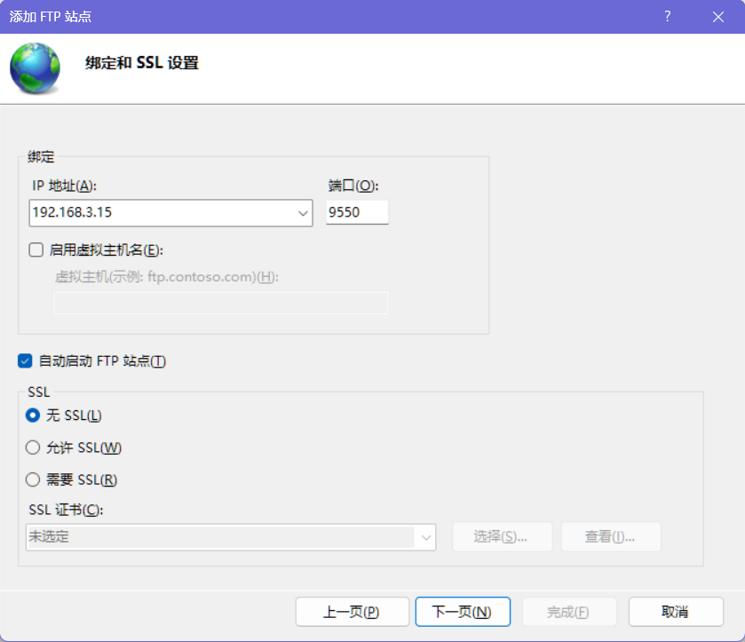The height and width of the screenshot is (642, 745).
Task: Expand the SSL 证书 dropdown
Action: coord(425,537)
